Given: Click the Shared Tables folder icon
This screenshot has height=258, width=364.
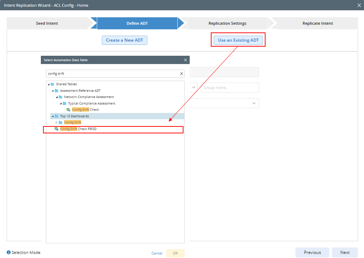Looking at the screenshot, I should (x=53, y=84).
